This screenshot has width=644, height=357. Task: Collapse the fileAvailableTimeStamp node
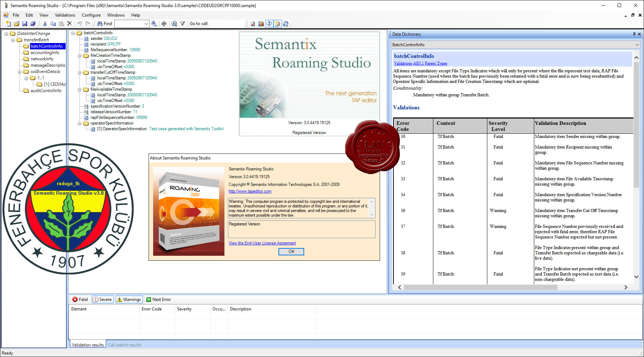tap(80, 89)
